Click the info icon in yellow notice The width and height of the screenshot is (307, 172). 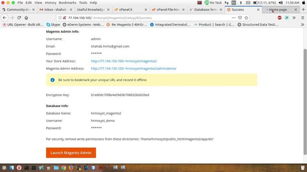(x=52, y=80)
